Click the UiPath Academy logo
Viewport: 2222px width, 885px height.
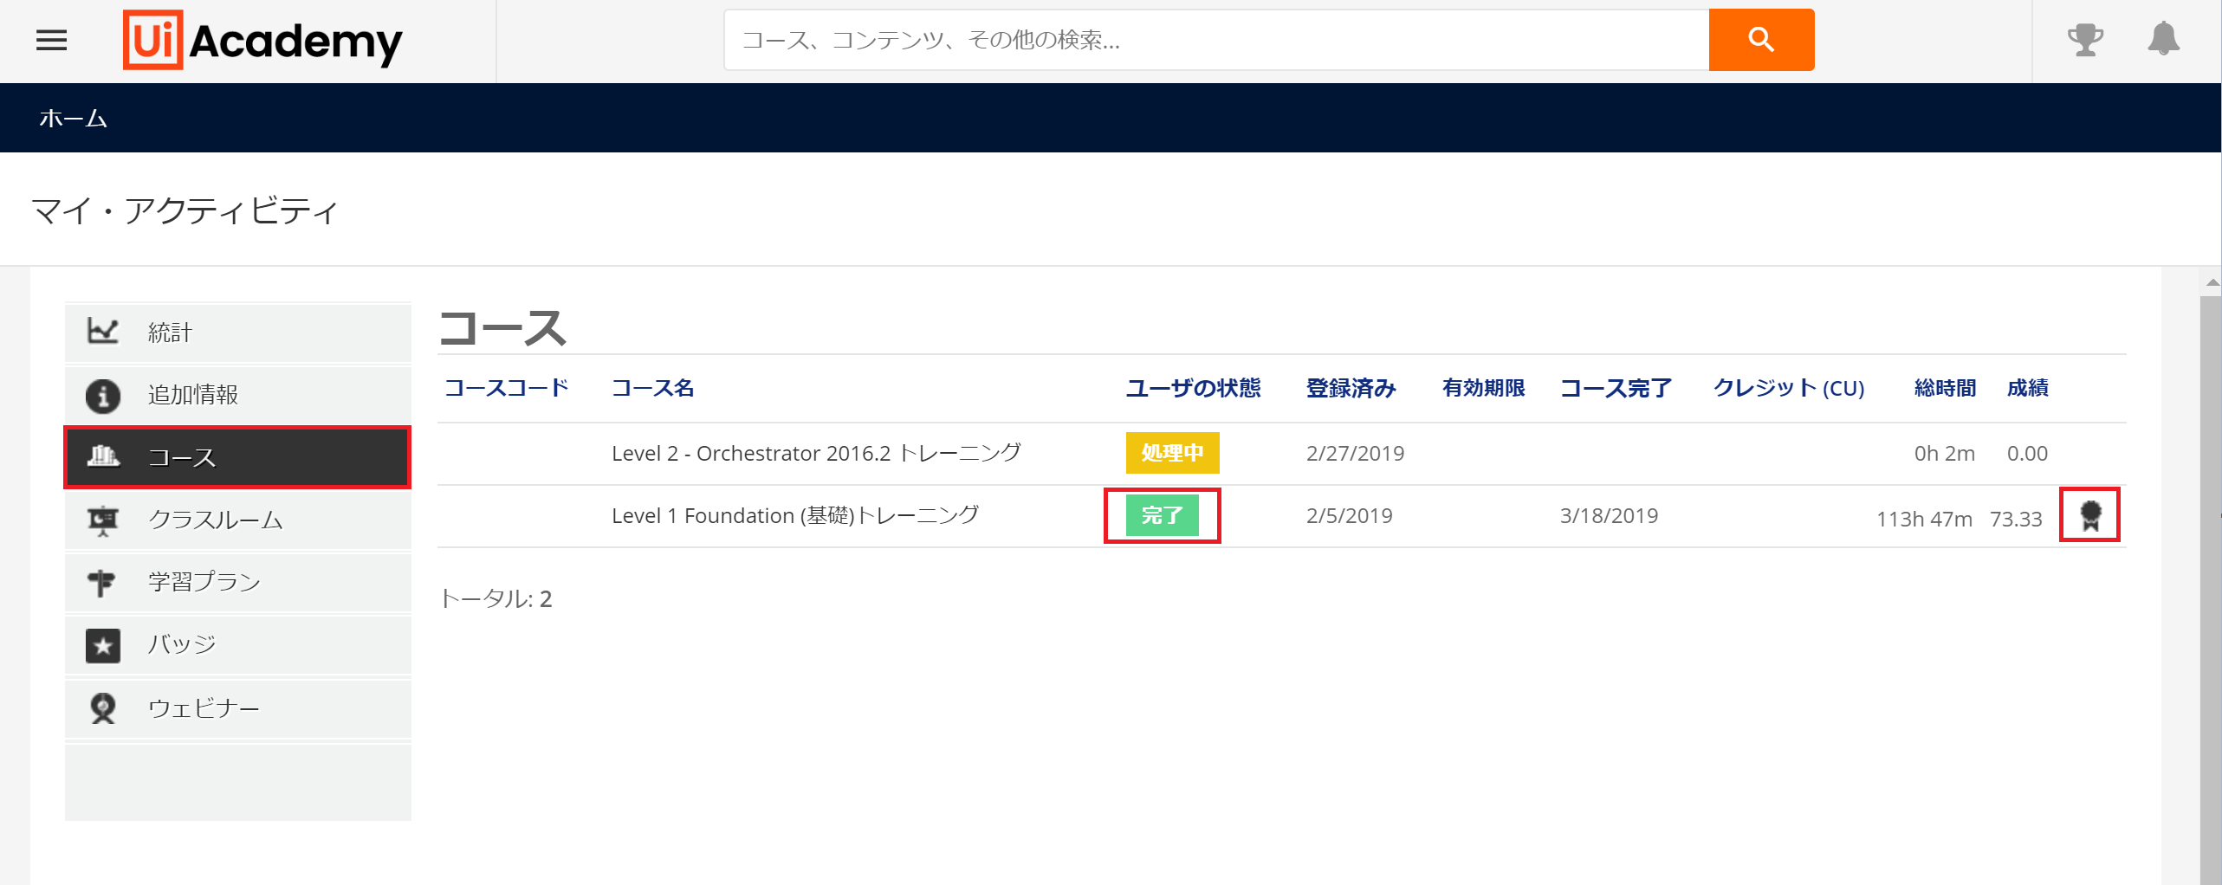tap(262, 40)
